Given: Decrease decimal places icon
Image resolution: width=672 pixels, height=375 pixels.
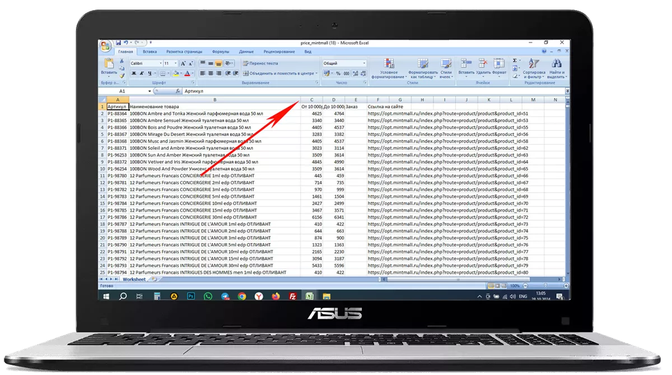Looking at the screenshot, I should click(363, 73).
